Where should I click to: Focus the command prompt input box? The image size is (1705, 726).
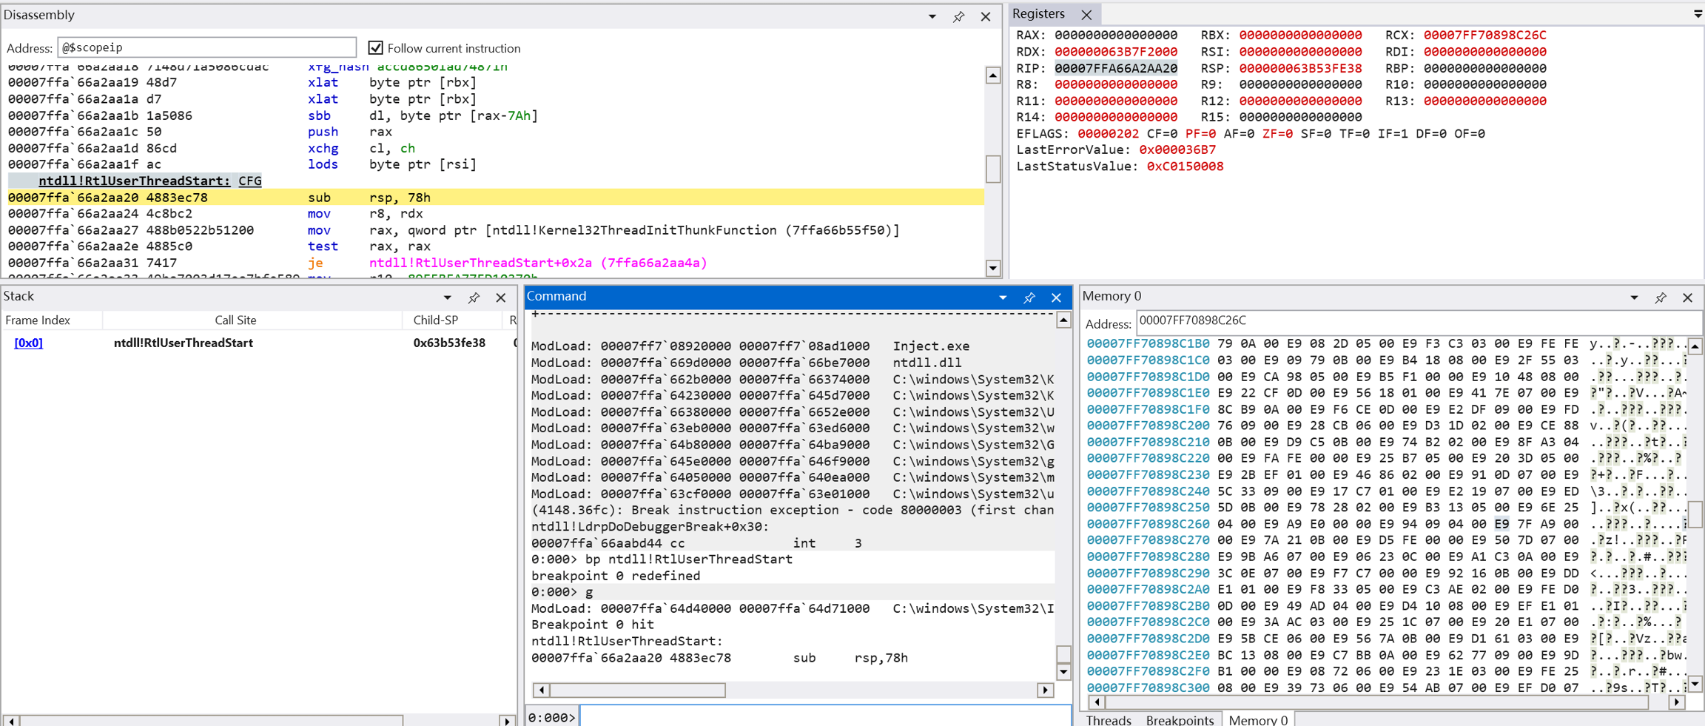point(824,716)
